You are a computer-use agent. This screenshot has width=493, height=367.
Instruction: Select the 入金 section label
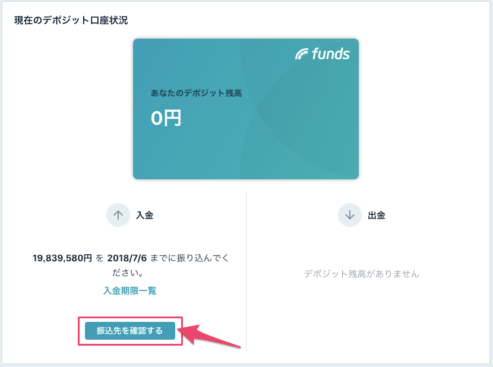click(x=144, y=216)
